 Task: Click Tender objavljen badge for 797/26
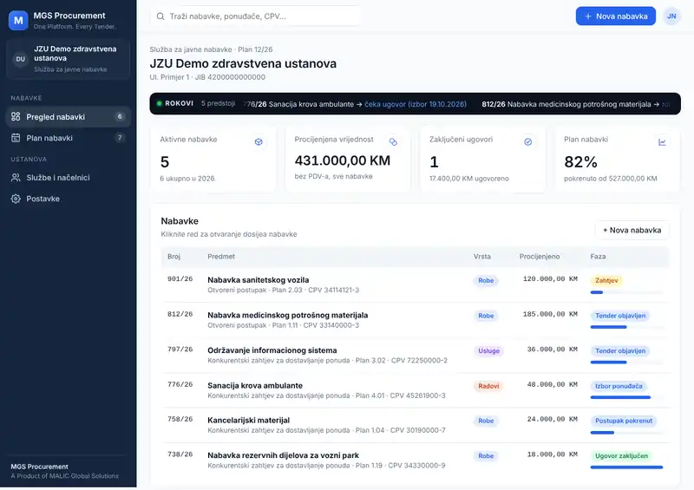click(620, 350)
